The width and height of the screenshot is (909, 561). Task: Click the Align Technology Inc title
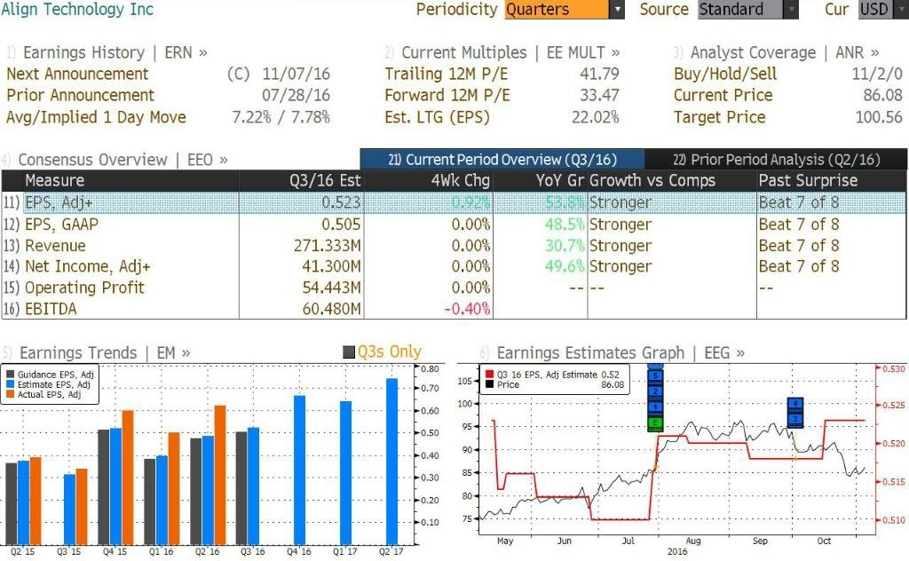tap(78, 9)
